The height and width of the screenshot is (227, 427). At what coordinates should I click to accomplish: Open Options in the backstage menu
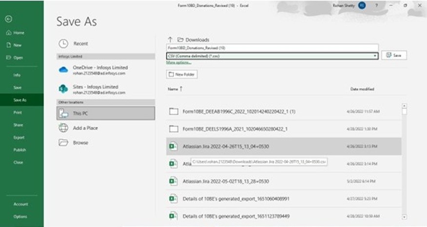tap(20, 216)
